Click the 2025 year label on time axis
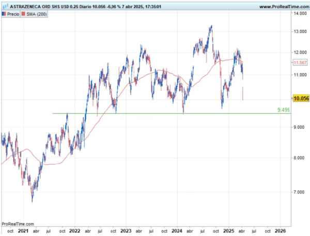310x236 pixels. point(229,231)
